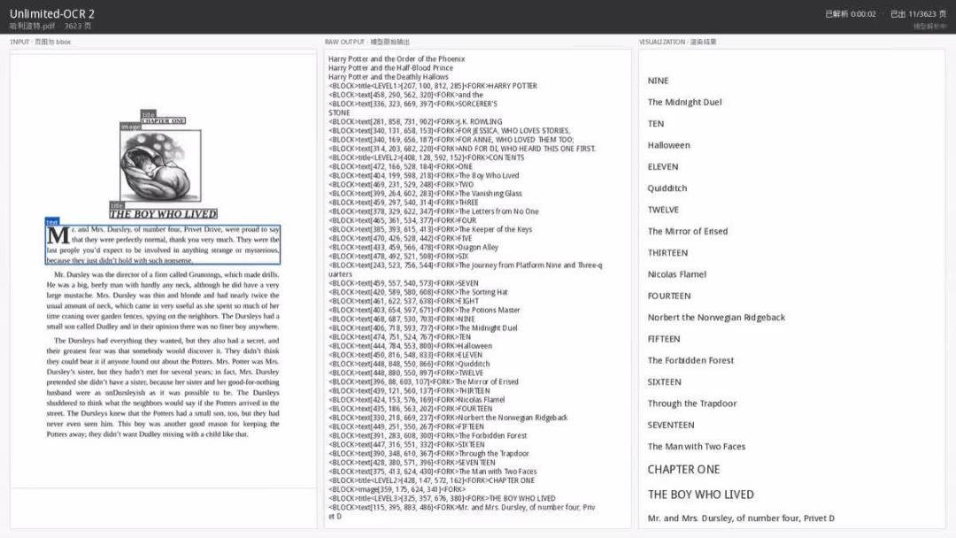
Task: Click 'NINE' in the visualization panel
Action: click(x=658, y=81)
